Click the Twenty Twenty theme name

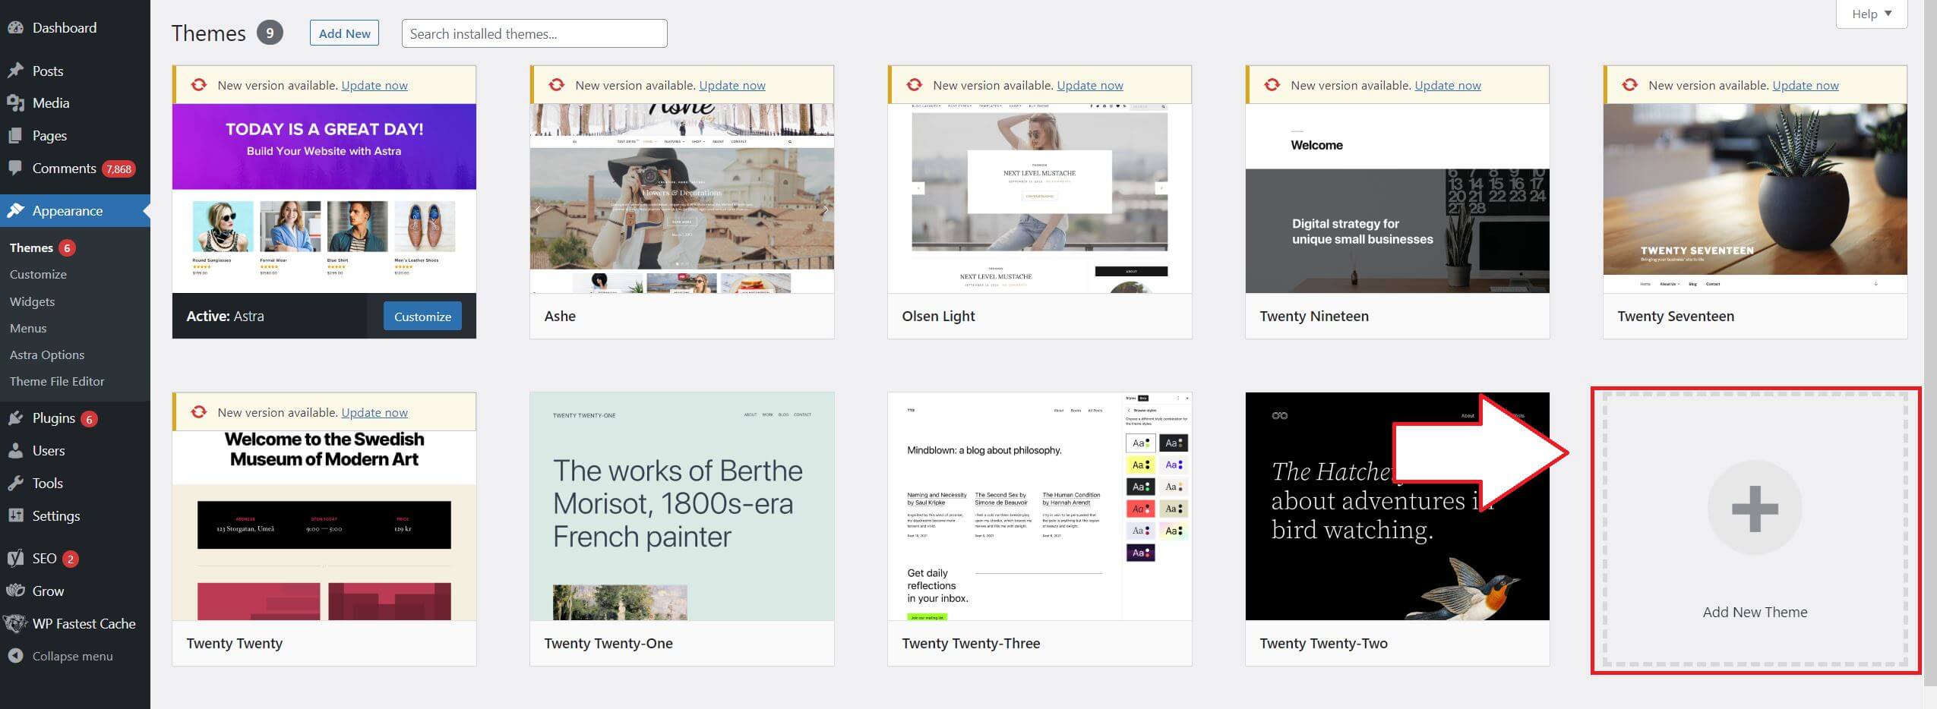click(234, 643)
